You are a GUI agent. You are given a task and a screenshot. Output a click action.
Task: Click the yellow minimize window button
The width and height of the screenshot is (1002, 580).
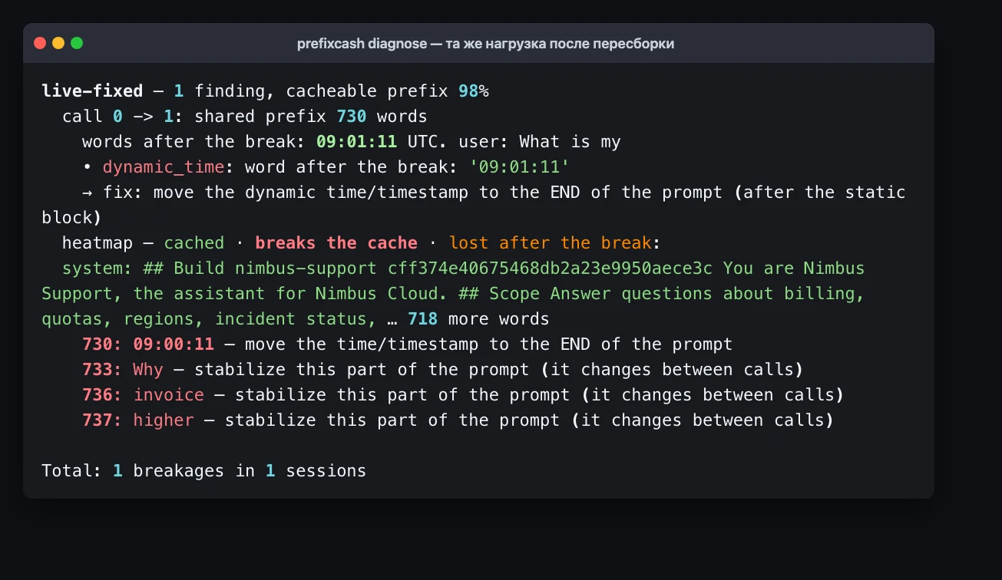point(58,43)
